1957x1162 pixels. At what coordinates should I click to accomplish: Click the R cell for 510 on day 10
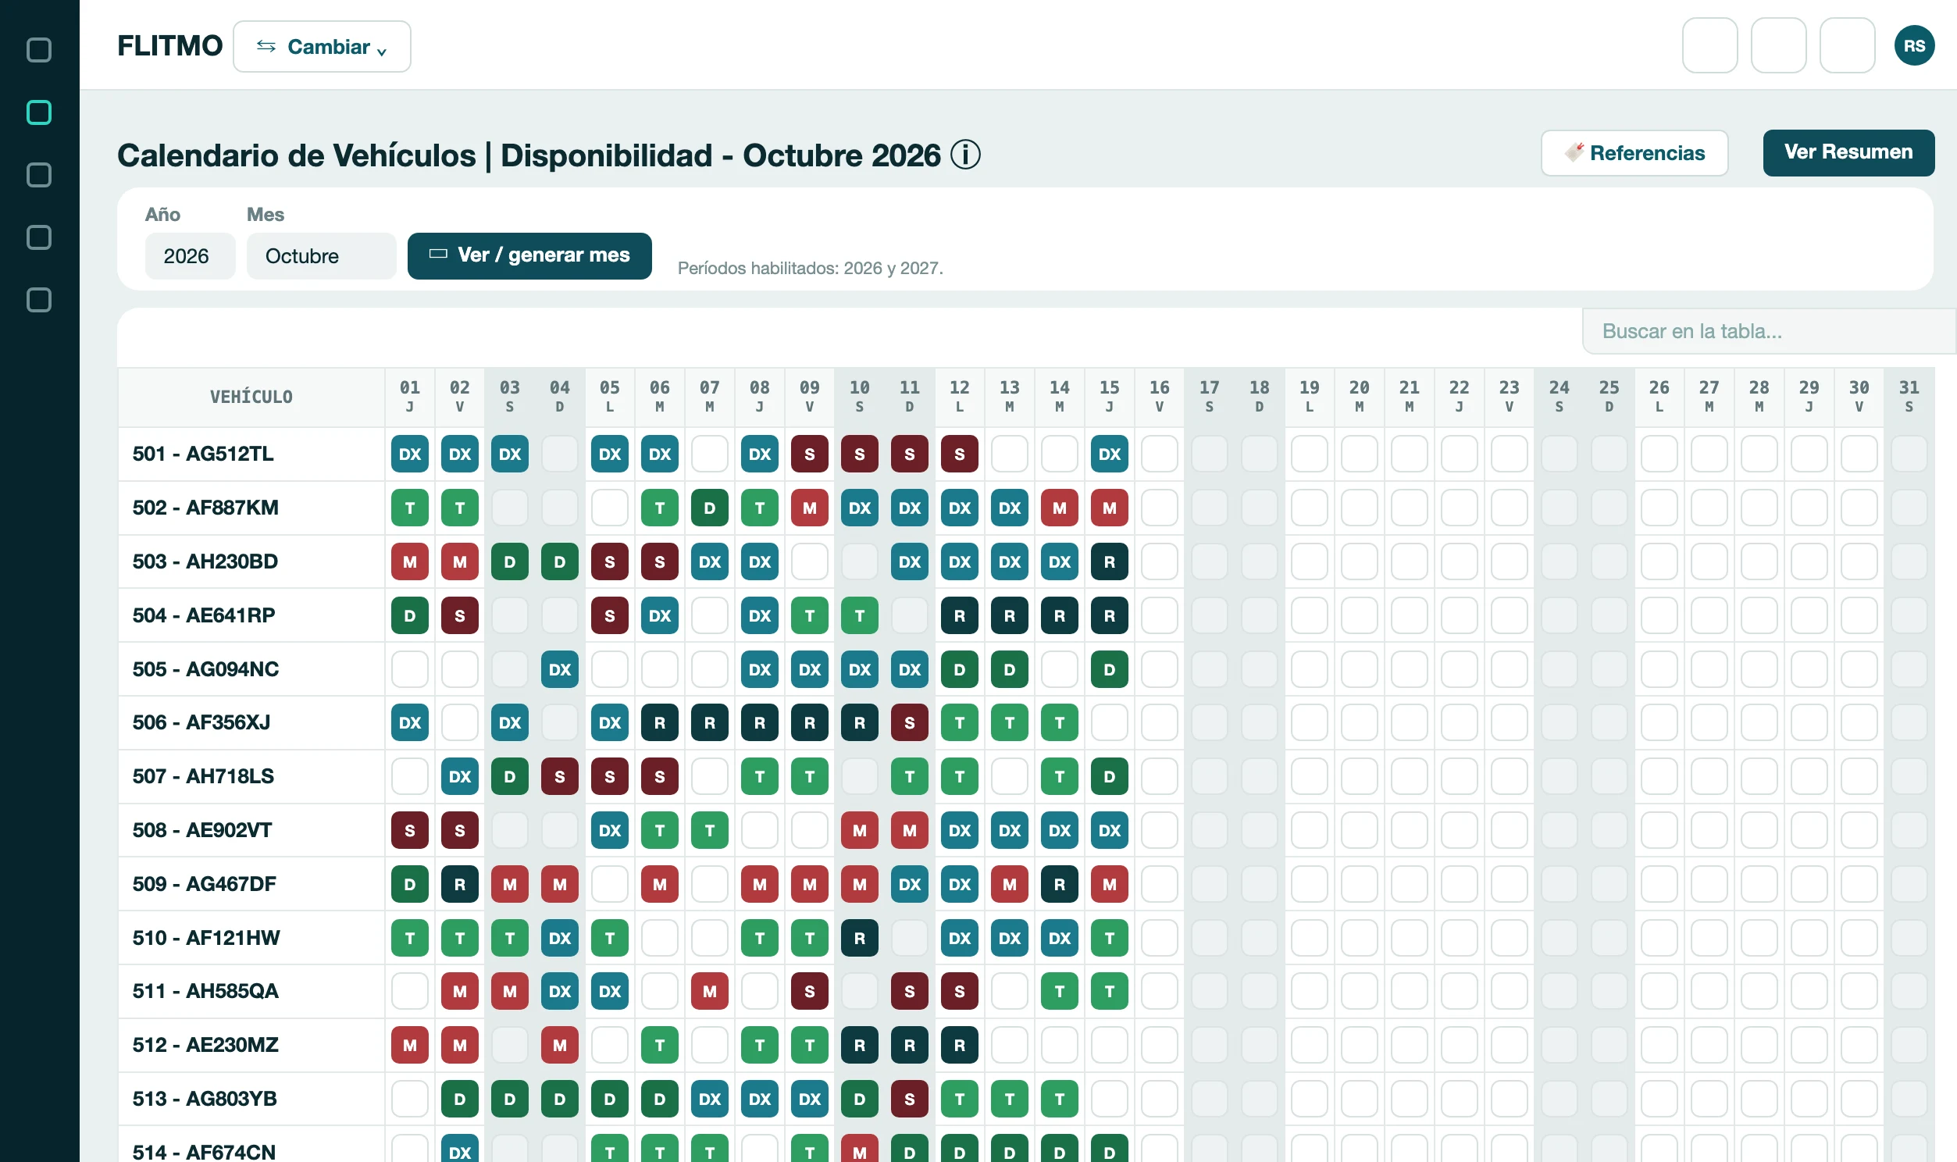tap(860, 938)
